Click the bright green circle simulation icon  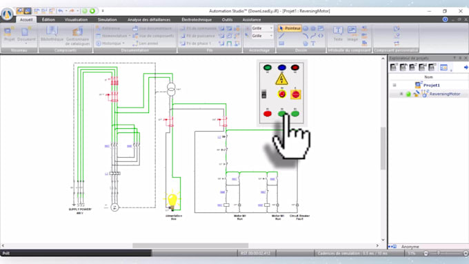point(92,11)
